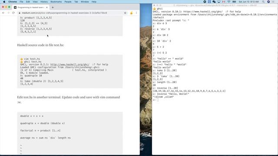Open the Bookmarks menu

pyautogui.click(x=56, y=2)
